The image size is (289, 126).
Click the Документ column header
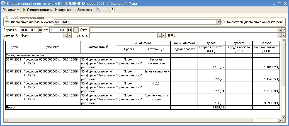[x=52, y=47]
